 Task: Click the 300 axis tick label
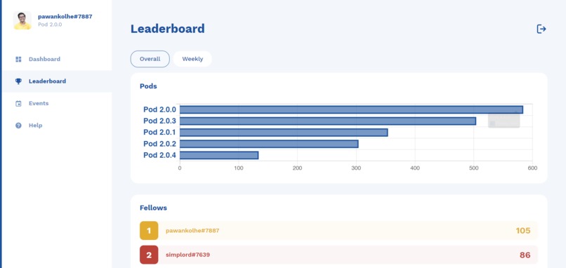click(x=356, y=168)
